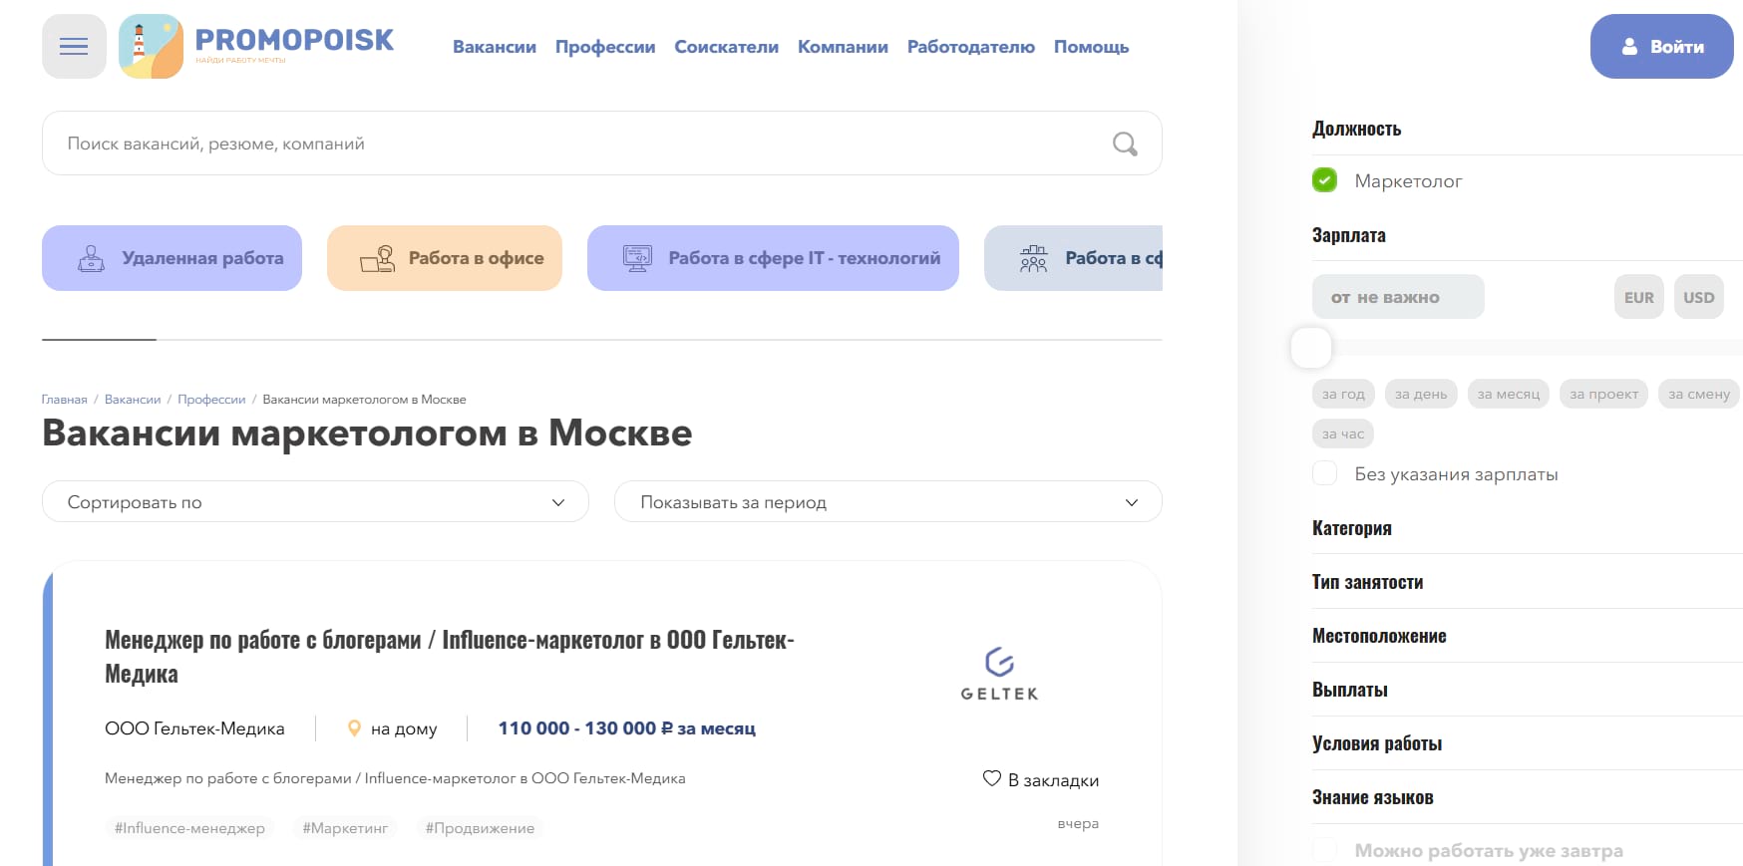Open the Вакансии menu item
This screenshot has width=1743, height=866.
point(494,47)
